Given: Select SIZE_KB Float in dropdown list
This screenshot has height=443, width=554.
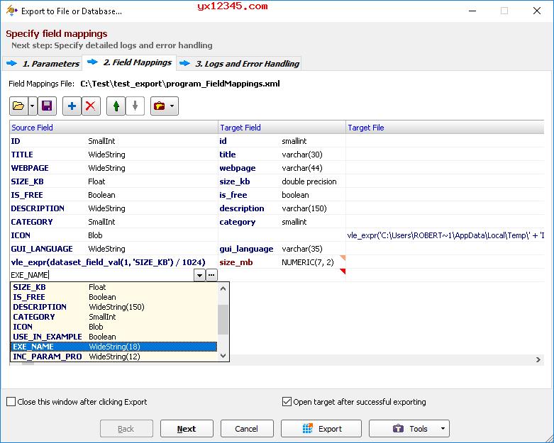Looking at the screenshot, I should (113, 287).
